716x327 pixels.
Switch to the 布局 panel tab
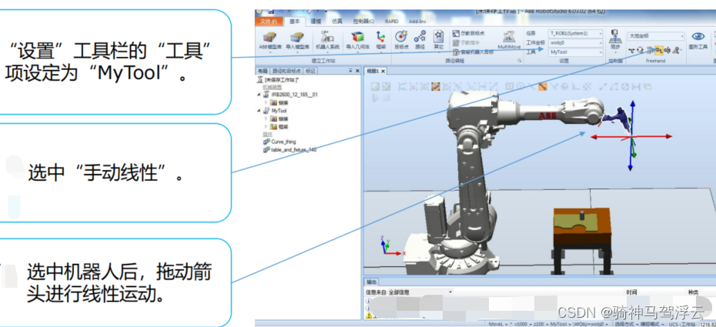(x=263, y=71)
